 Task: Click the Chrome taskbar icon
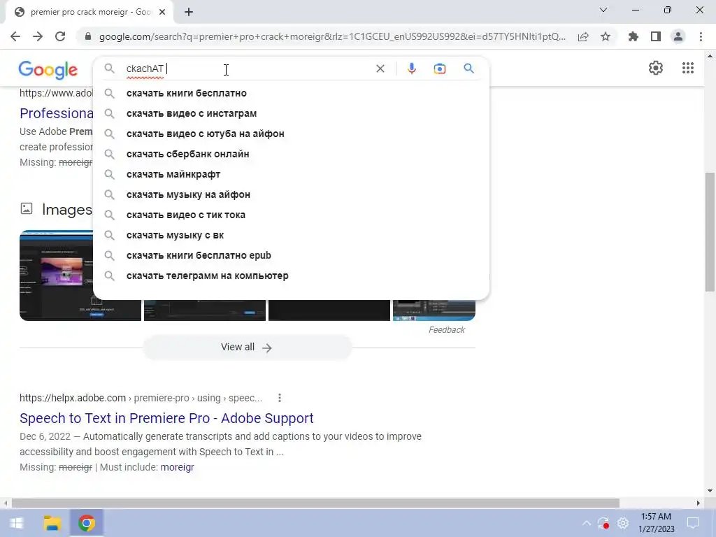86,523
